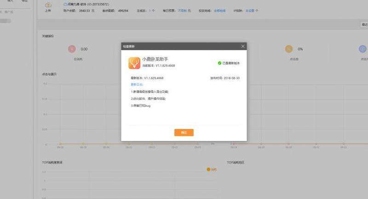Select changelog line mentioning bug

coord(141,106)
